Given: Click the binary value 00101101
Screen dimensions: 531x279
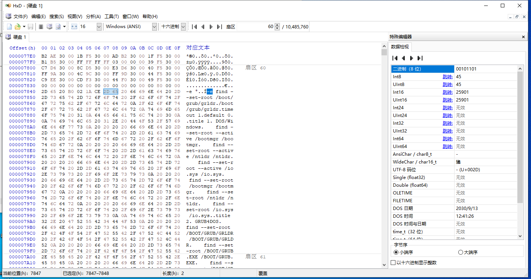Looking at the screenshot, I should pyautogui.click(x=466, y=69).
